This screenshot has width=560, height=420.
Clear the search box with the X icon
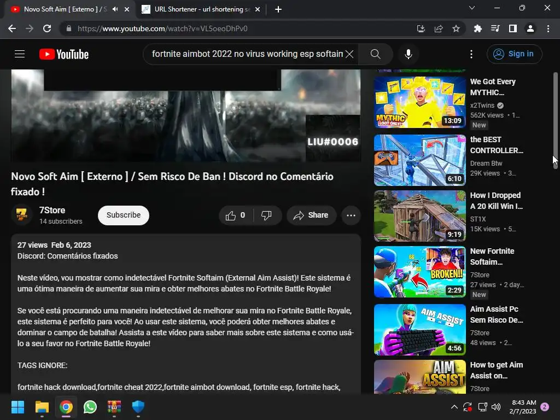(x=349, y=54)
